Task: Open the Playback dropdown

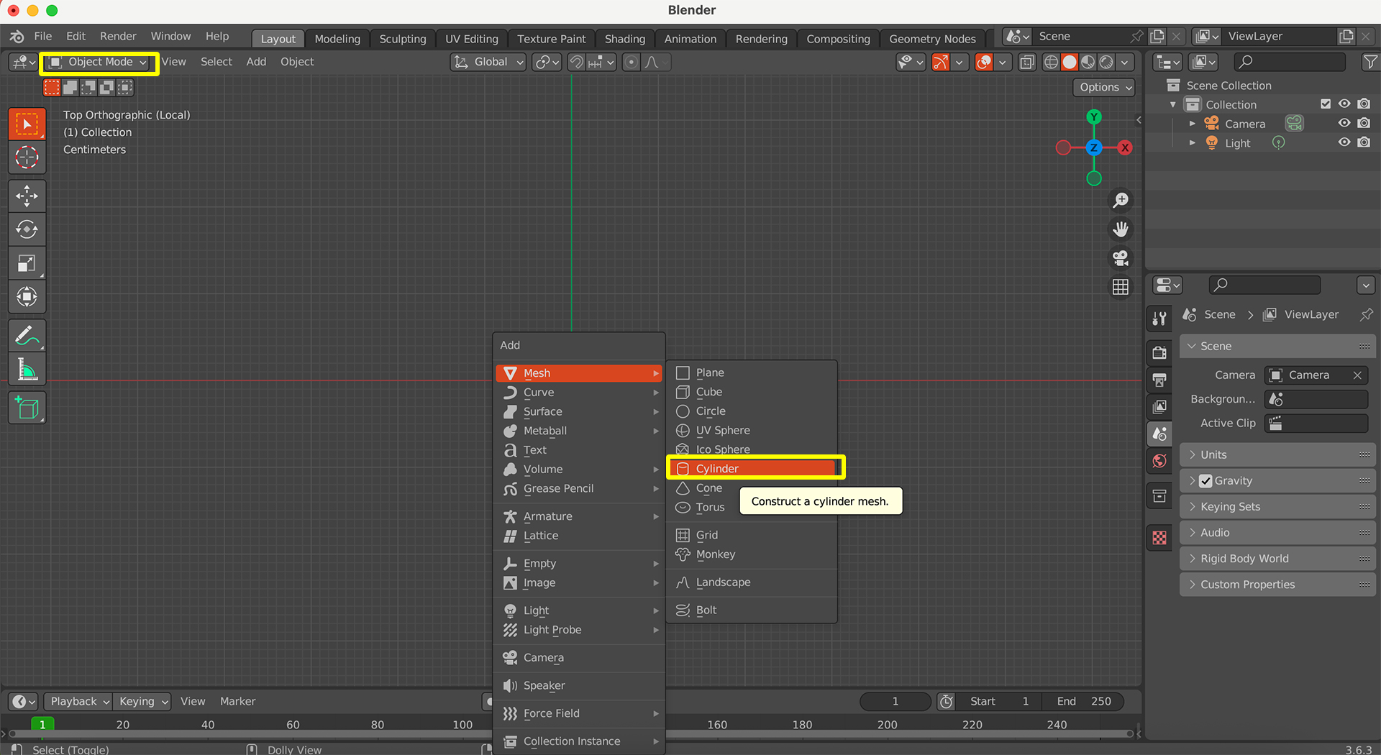Action: point(78,701)
